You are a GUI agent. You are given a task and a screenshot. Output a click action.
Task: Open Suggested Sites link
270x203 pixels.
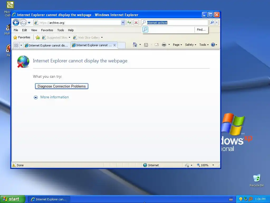pos(55,38)
